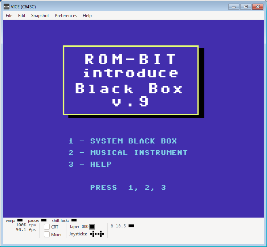The width and height of the screenshot is (267, 247).
Task: Enable the Mixer checkbox
Action: coord(47,234)
